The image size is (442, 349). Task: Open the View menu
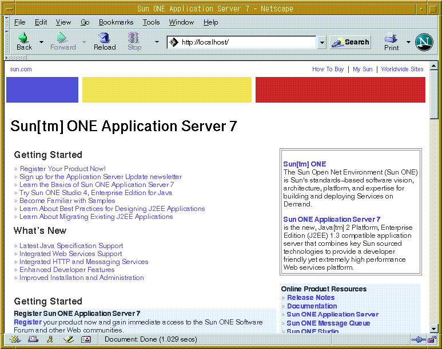(63, 22)
